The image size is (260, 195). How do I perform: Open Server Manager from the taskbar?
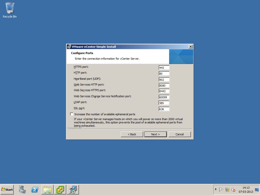22,189
